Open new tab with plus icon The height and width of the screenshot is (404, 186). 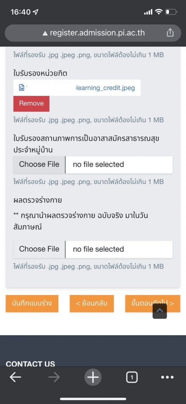click(93, 378)
